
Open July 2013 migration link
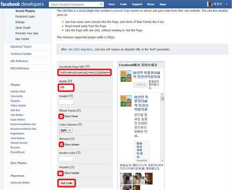(x=80, y=50)
